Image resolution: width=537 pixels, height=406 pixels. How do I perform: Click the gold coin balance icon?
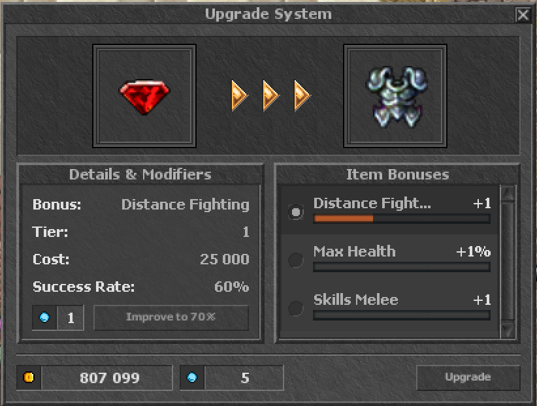(29, 377)
